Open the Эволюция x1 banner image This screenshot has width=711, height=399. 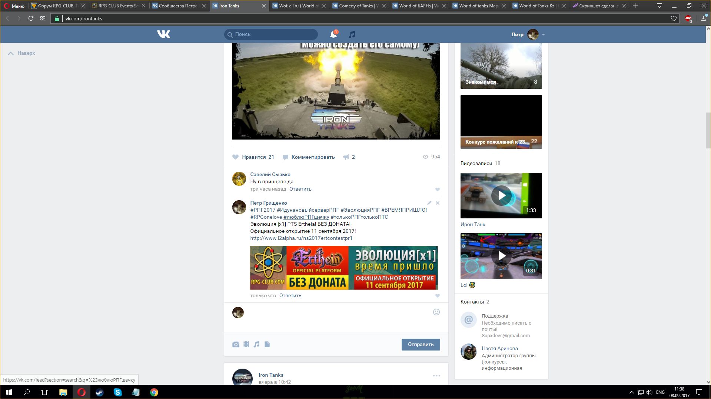(344, 268)
